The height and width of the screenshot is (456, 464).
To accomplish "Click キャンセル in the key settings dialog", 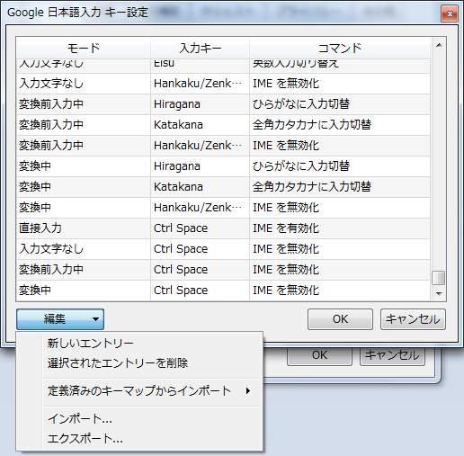I will [413, 319].
